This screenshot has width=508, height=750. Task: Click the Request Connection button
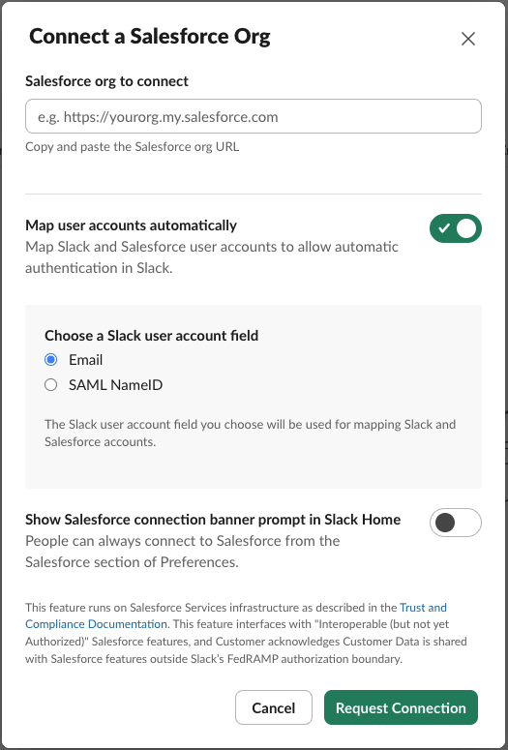(401, 707)
